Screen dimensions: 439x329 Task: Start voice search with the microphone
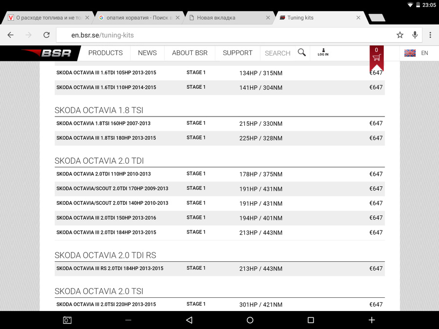[415, 35]
